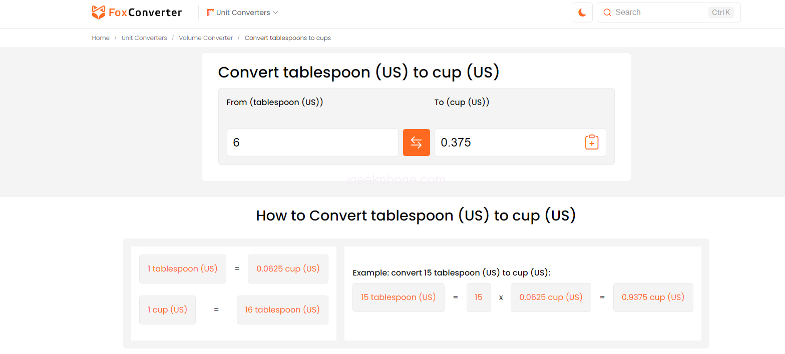Open the Unit Converters breadcrumb link
The image size is (785, 354).
coord(144,38)
